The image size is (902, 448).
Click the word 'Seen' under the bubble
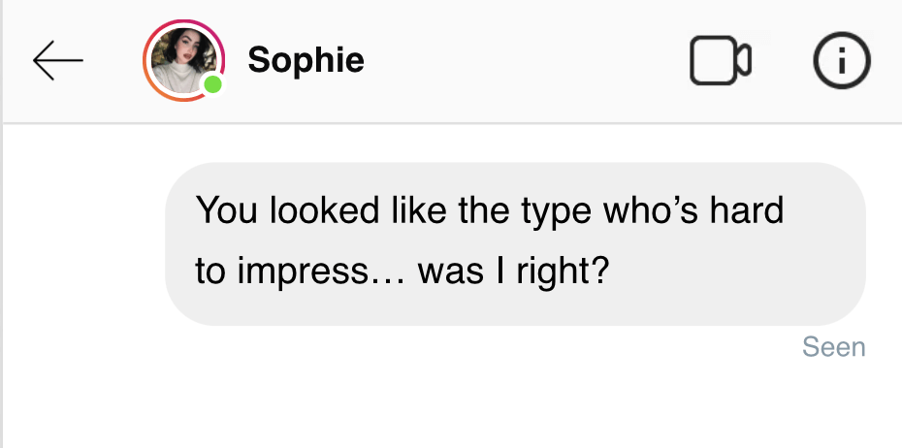(833, 347)
